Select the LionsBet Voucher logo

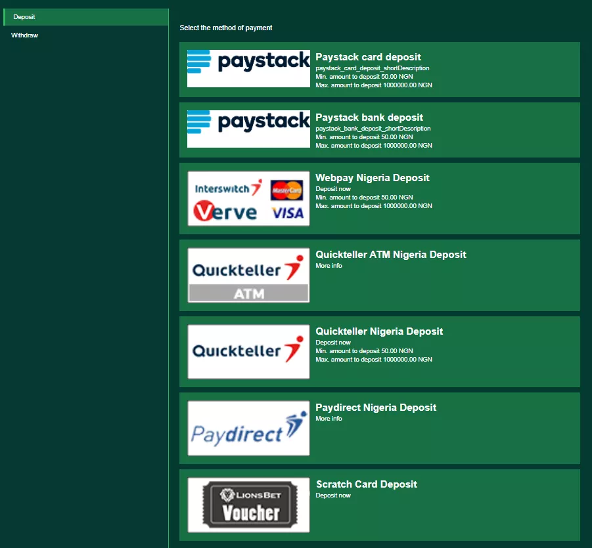pyautogui.click(x=248, y=504)
